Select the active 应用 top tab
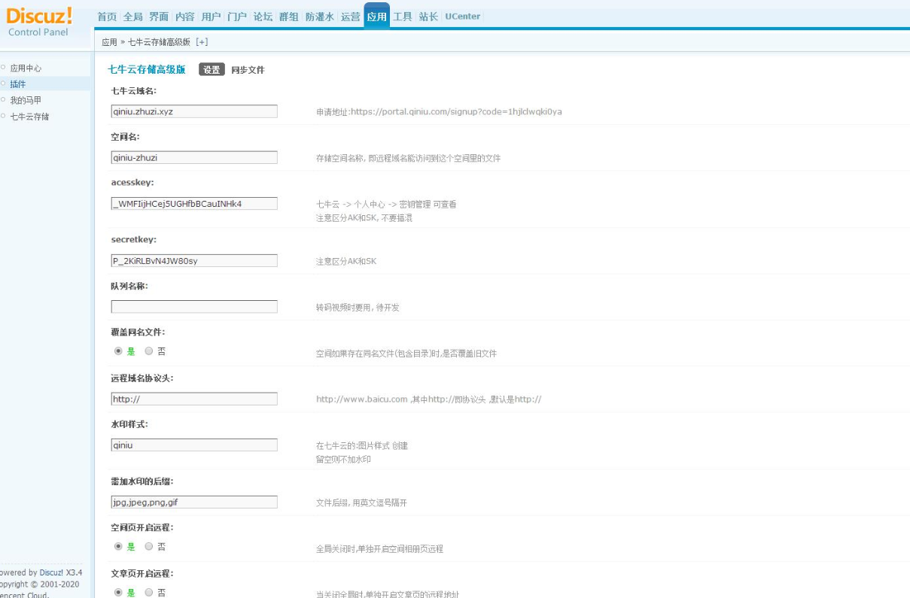The width and height of the screenshot is (910, 598). (377, 17)
